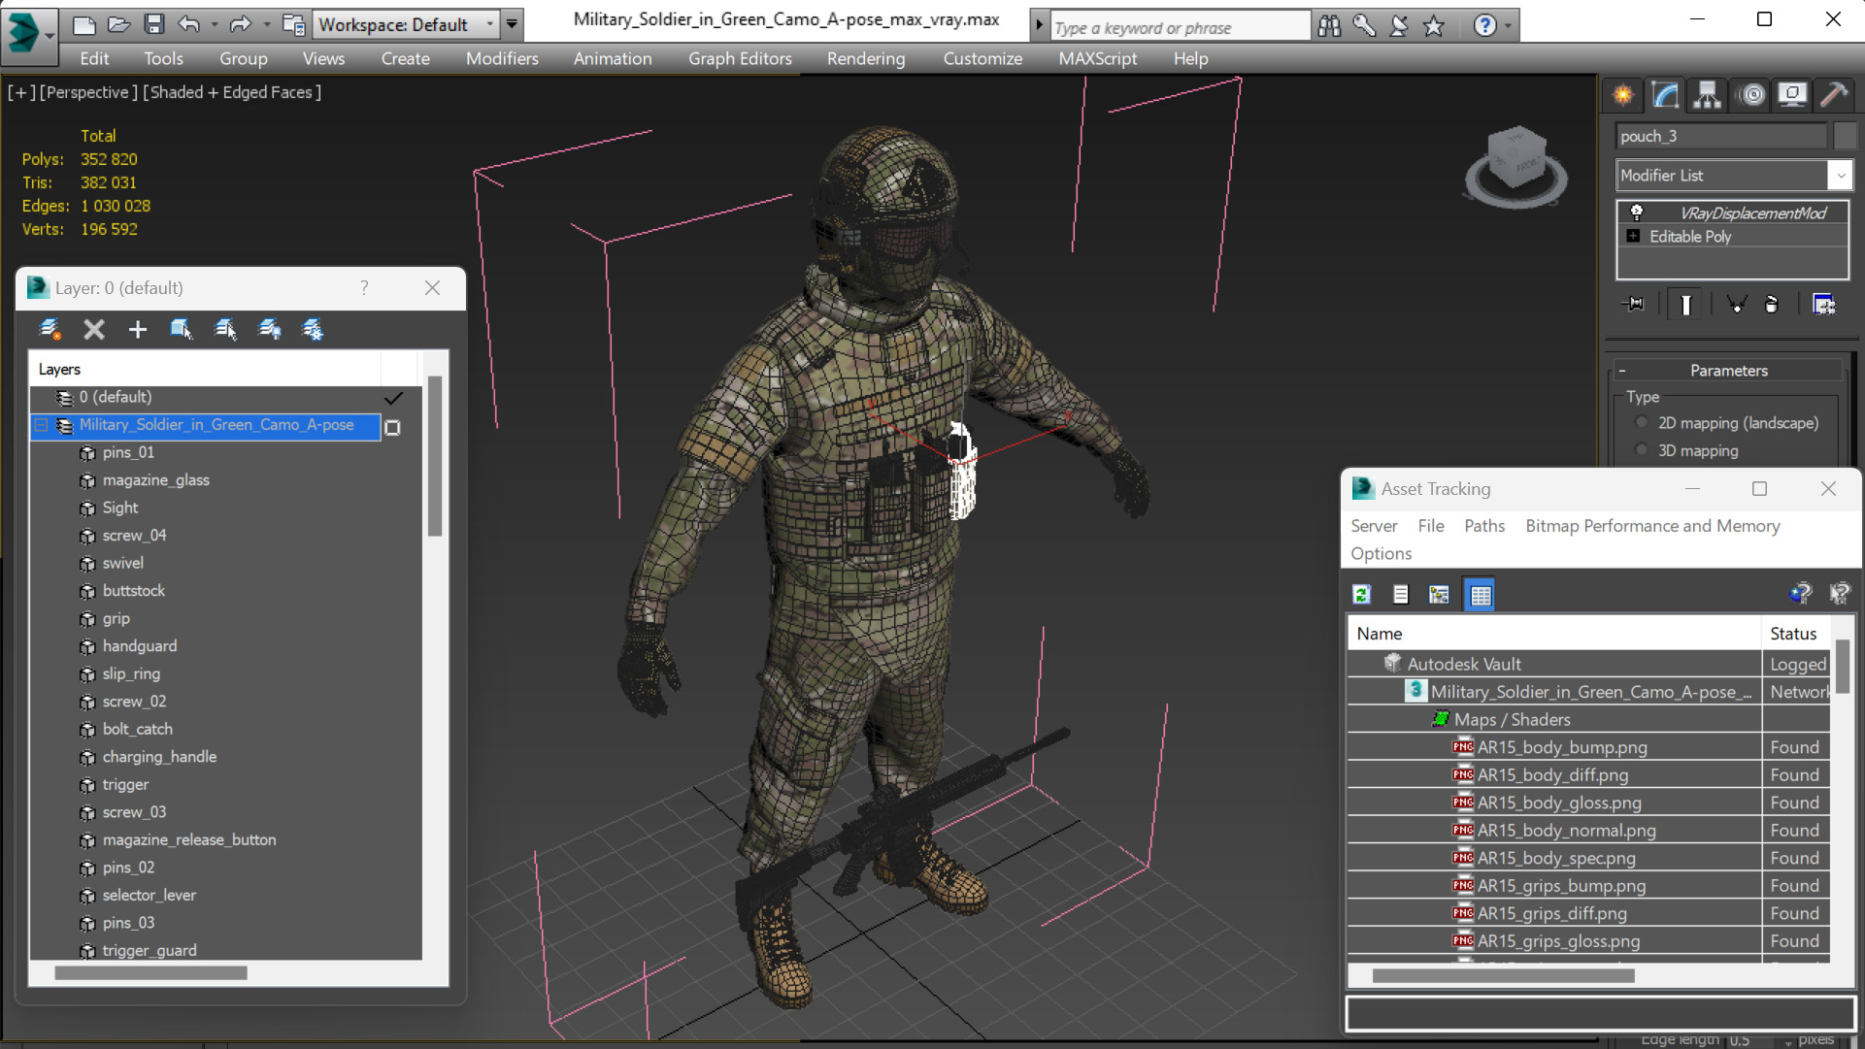The image size is (1865, 1049).
Task: Open the Modifiers menu
Action: 501,57
